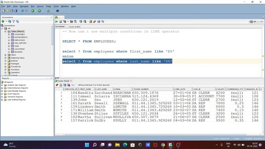Click the EMPLOYEE_ID column header

[71, 89]
